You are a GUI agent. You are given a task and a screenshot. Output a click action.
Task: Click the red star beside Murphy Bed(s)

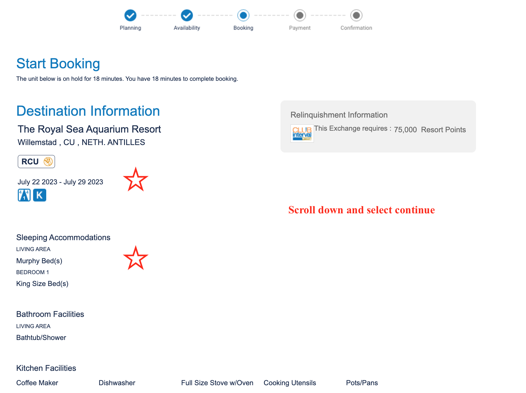136,258
